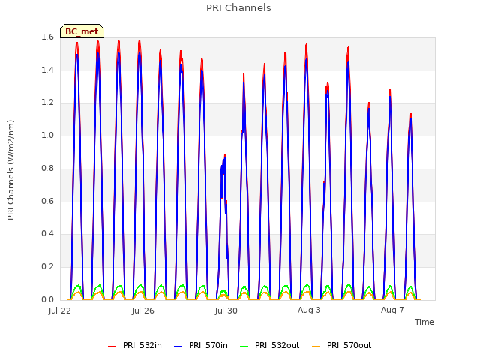The height and width of the screenshot is (360, 480).
Task: Click the 1.2 y-axis tick label
Action: [47, 103]
